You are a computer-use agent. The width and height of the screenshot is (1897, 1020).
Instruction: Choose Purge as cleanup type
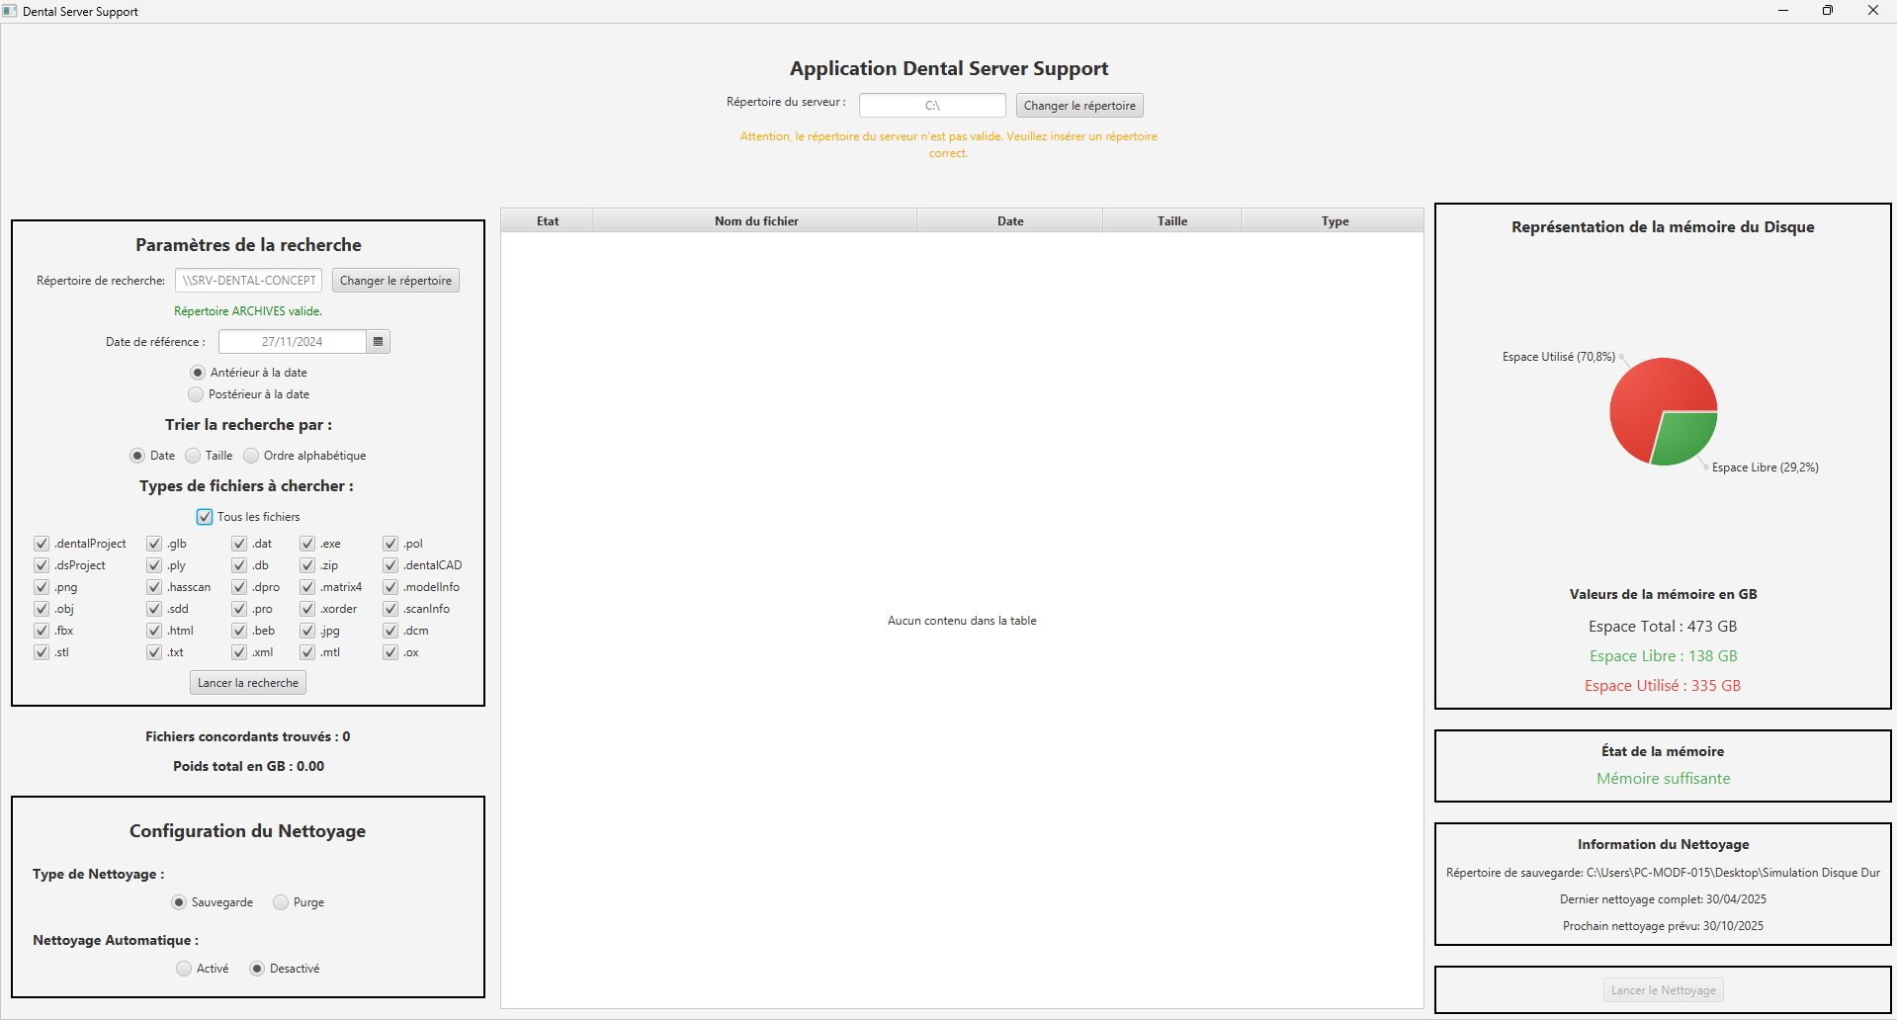pyautogui.click(x=281, y=901)
